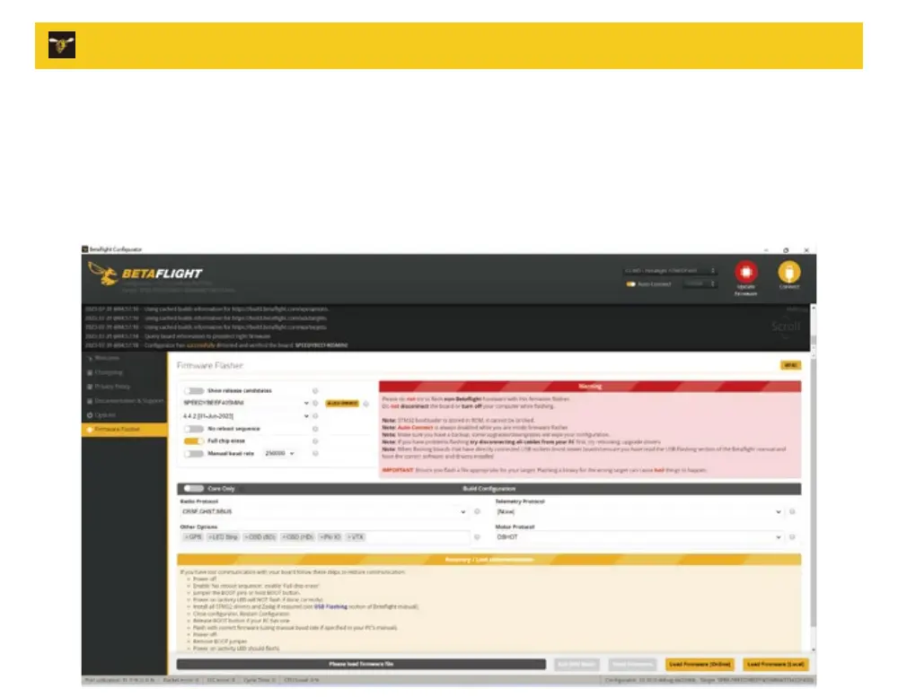Turn off the Full chip erase switch

point(194,441)
